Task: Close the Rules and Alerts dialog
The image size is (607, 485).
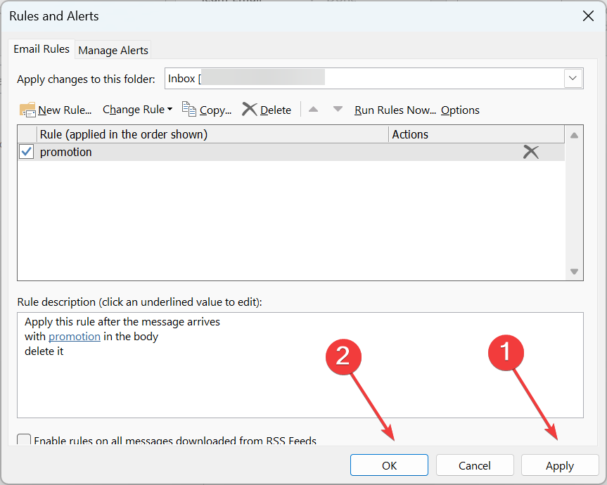Action: point(588,16)
